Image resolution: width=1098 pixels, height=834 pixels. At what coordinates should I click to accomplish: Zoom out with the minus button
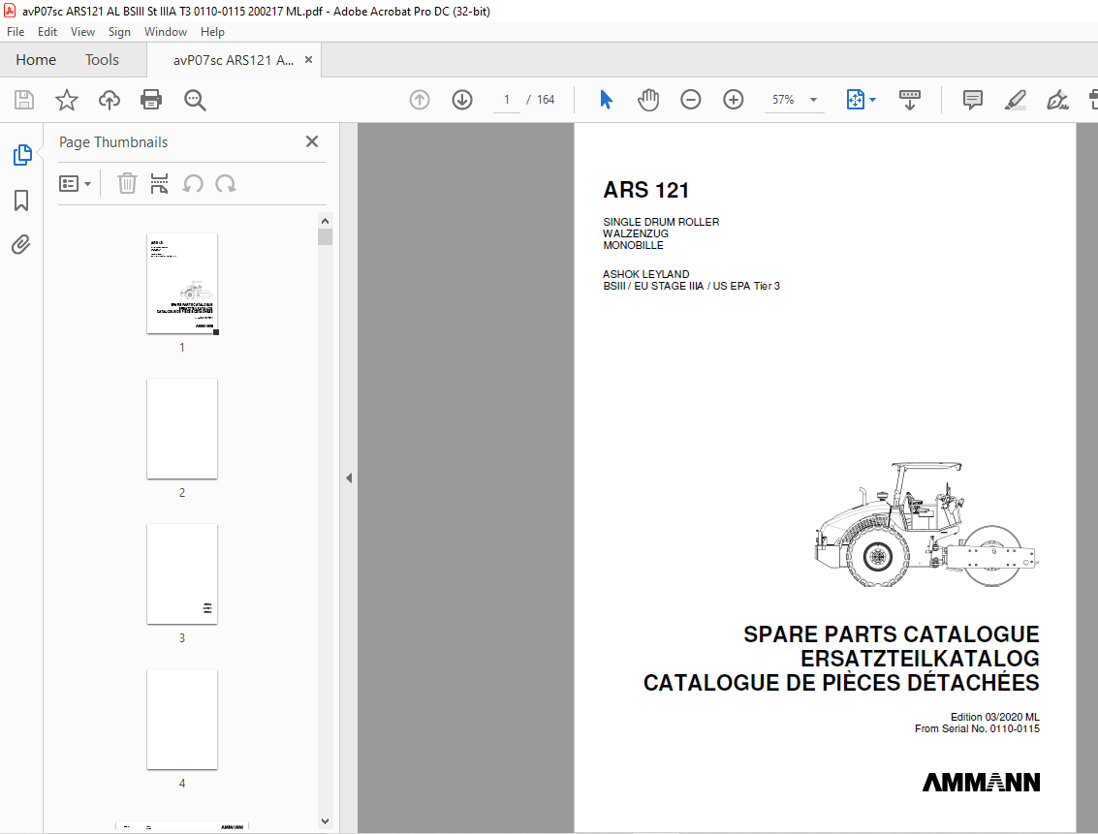coord(690,100)
